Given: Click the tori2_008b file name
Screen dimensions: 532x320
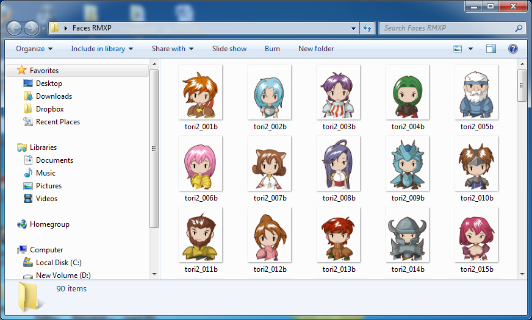Looking at the screenshot, I should coord(339,198).
